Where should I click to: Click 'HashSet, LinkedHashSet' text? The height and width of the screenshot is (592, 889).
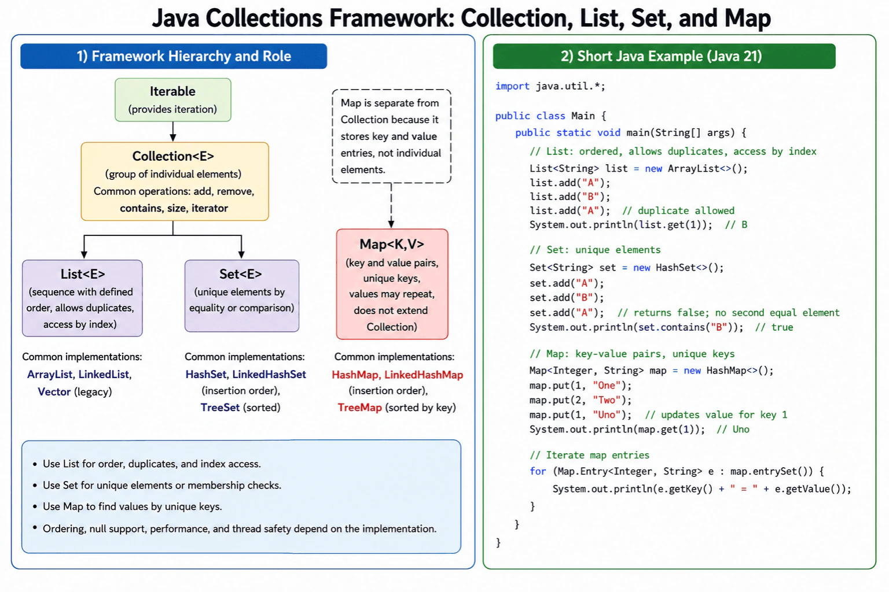coord(245,375)
